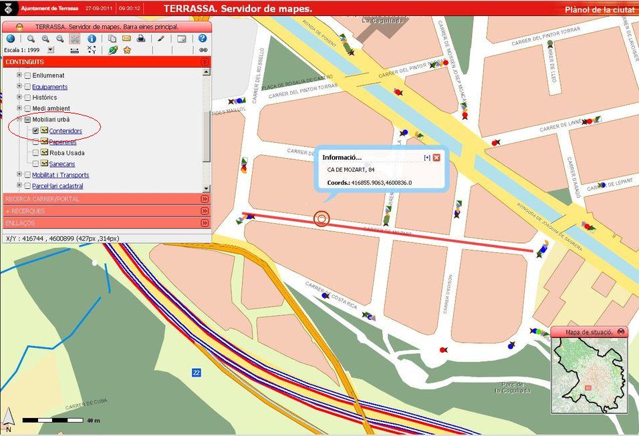
Task: Select the zoom out magnifier tool
Action: (60, 39)
